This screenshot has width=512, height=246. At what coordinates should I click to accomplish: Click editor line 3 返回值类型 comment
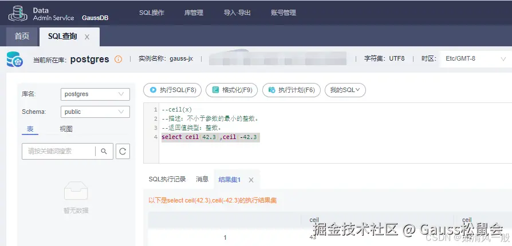click(192, 128)
